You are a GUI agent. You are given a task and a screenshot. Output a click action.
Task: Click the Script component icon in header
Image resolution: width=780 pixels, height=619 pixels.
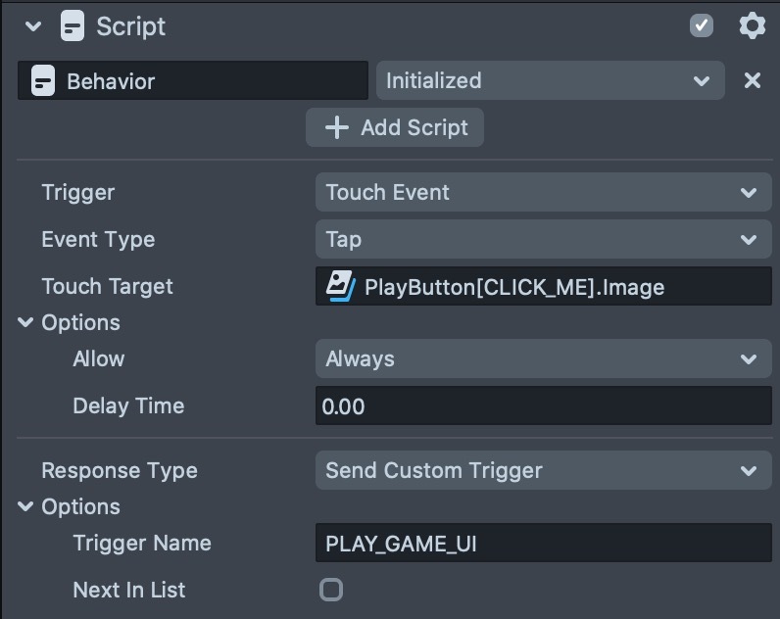[x=73, y=26]
